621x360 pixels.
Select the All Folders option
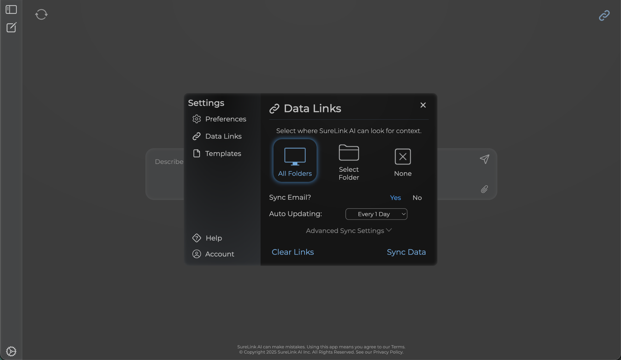click(295, 161)
